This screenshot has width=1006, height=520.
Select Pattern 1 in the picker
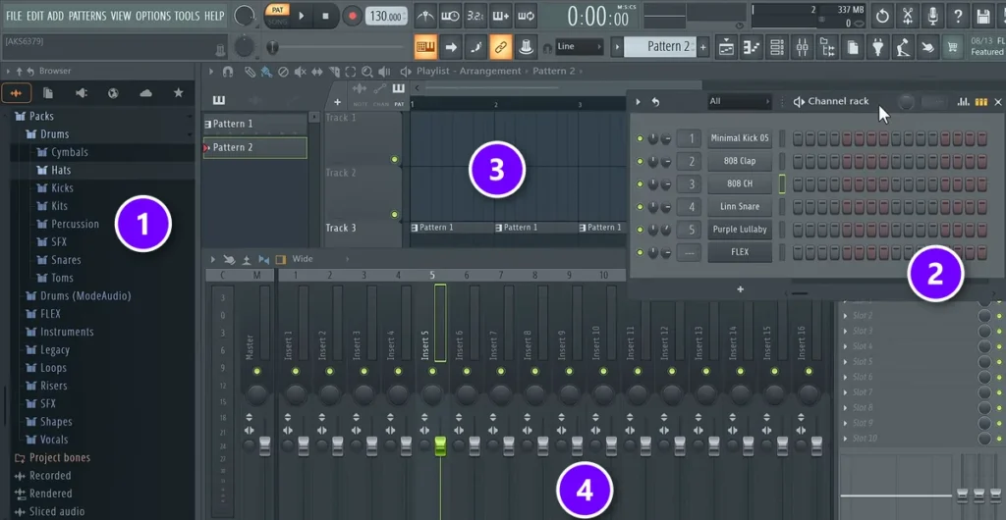pos(254,124)
